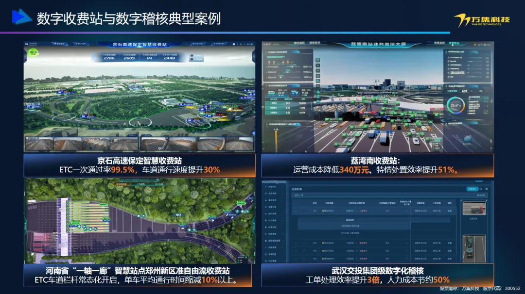Click the 京石高速保定智慧收费站 dashboard title
The height and width of the screenshot is (294, 525).
[x=140, y=45]
